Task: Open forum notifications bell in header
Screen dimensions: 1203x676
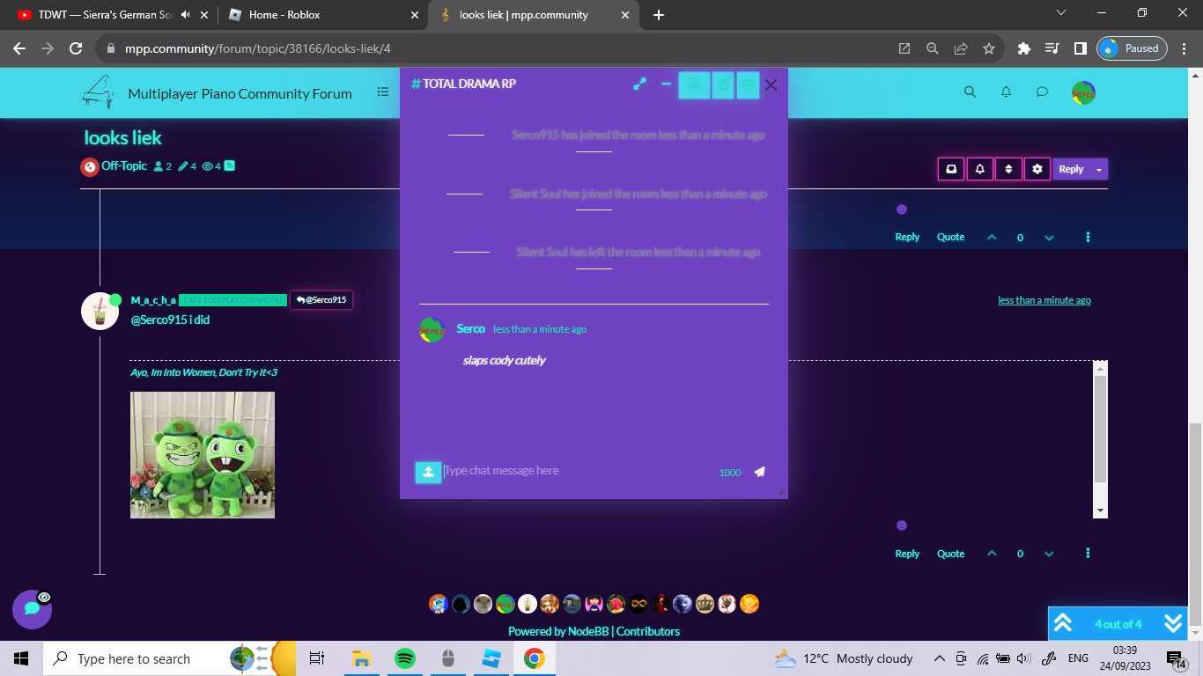Action: click(x=1006, y=92)
